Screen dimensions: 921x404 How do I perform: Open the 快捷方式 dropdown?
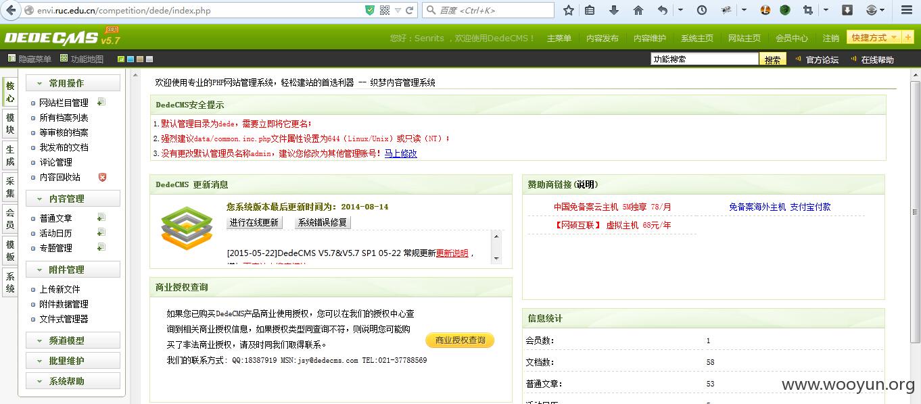coord(874,38)
